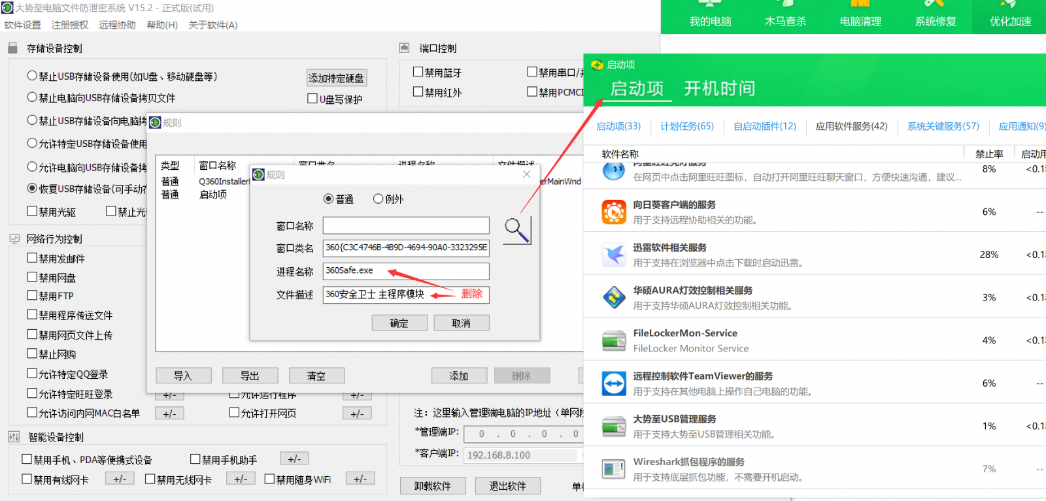Screen dimensions: 1046x501
Task: Open the 远程协助 menu
Action: 118,25
